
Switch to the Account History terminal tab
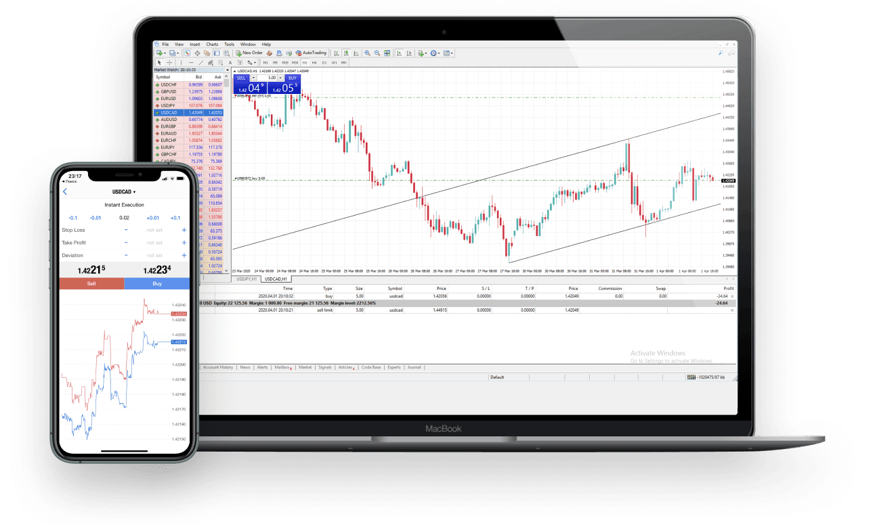click(218, 367)
